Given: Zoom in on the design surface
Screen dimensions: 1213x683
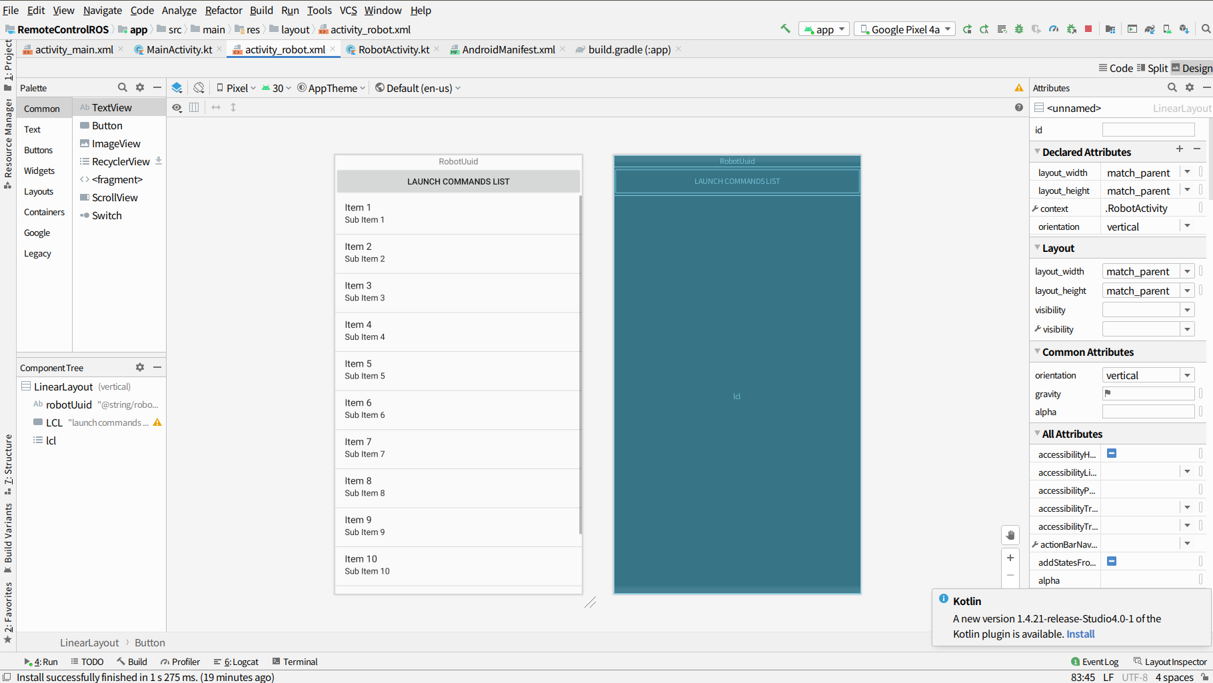Looking at the screenshot, I should (x=1010, y=558).
